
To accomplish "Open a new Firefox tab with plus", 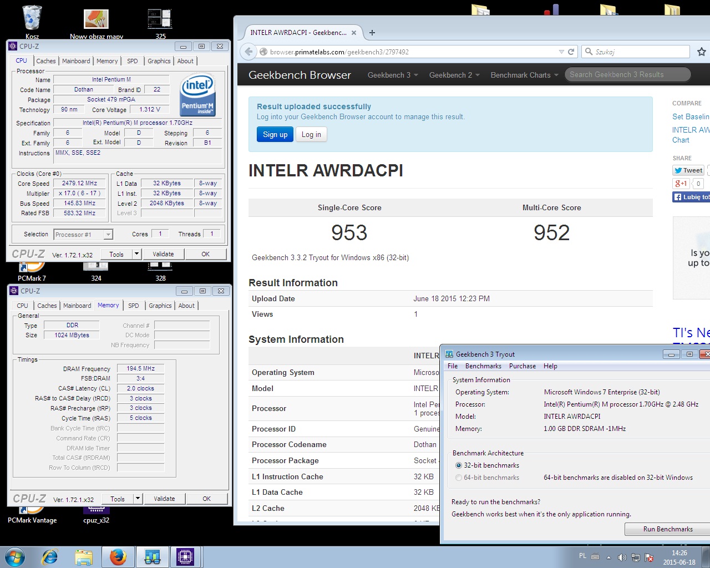I will click(372, 33).
